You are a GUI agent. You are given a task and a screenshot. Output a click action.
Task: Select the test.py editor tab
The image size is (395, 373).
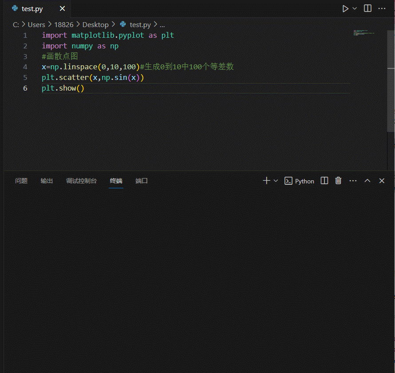tap(37, 9)
